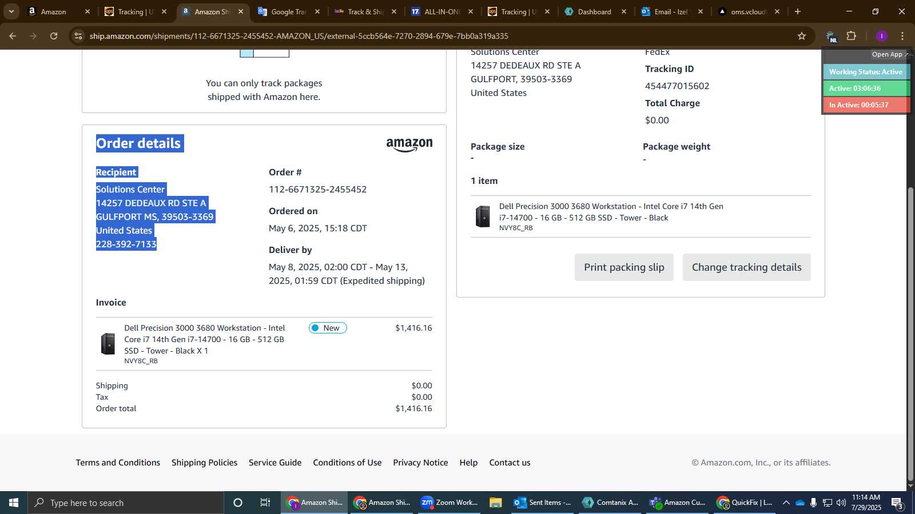Switch to the Amazon tab

click(x=59, y=11)
